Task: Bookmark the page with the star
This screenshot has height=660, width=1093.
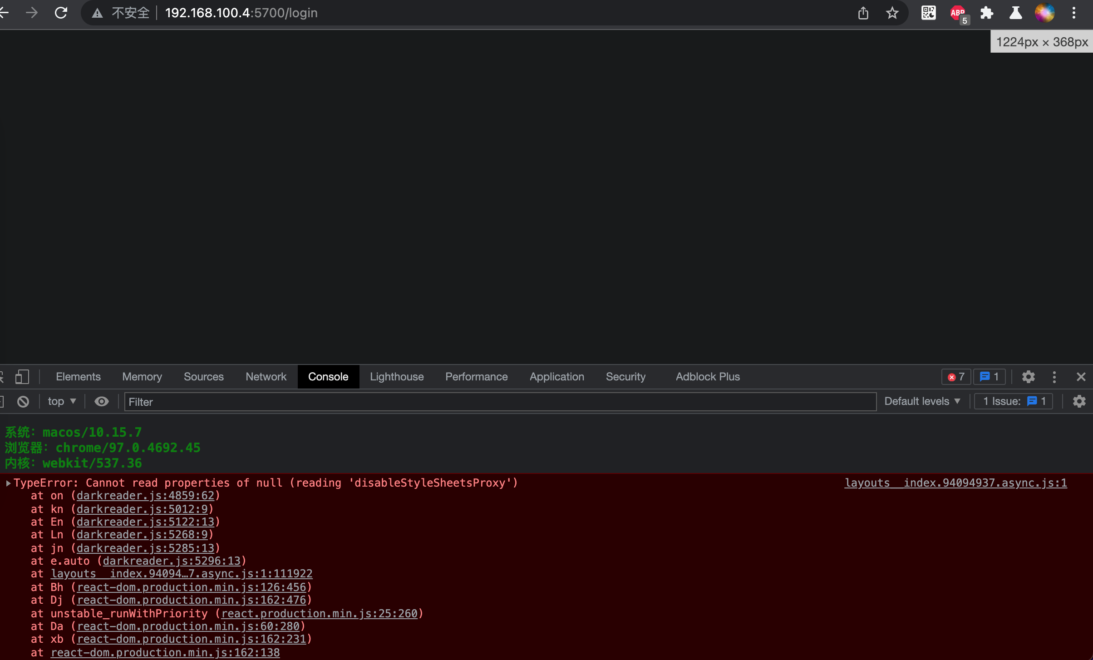Action: click(x=892, y=13)
